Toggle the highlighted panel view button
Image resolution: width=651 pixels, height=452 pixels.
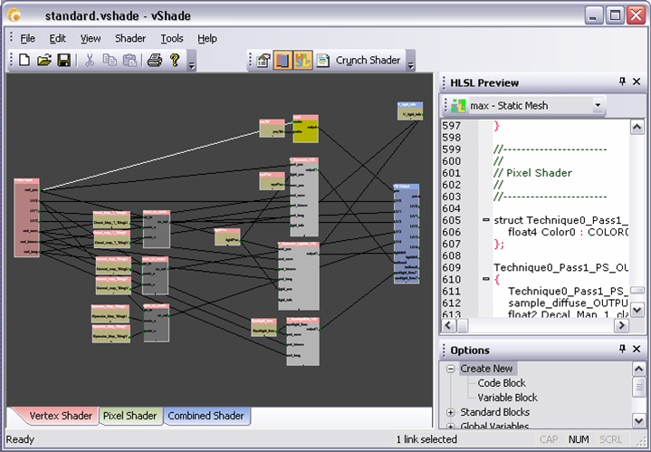point(282,61)
